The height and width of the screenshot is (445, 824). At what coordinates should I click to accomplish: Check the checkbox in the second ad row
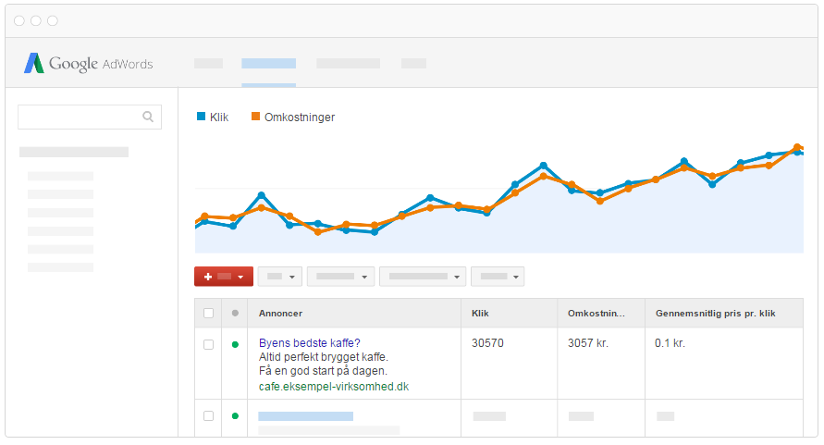[209, 415]
